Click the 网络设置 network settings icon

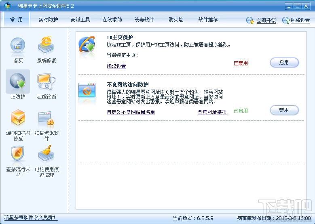(x=286, y=20)
